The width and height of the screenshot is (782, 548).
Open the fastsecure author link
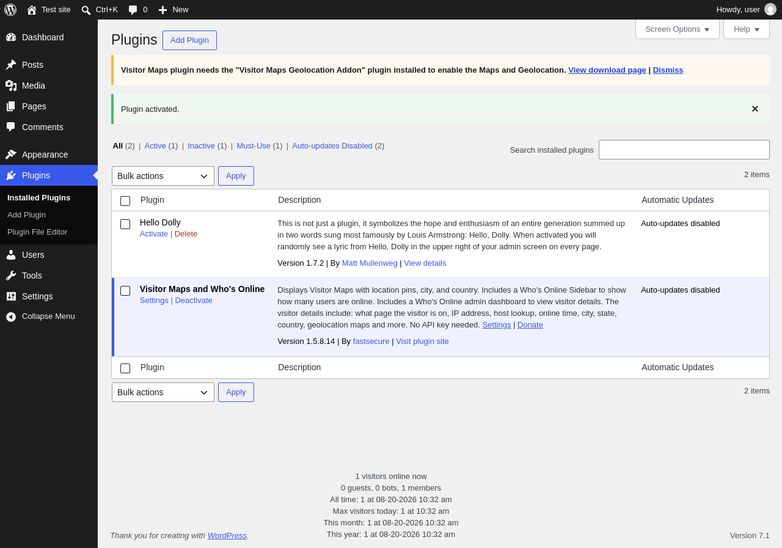pyautogui.click(x=371, y=341)
